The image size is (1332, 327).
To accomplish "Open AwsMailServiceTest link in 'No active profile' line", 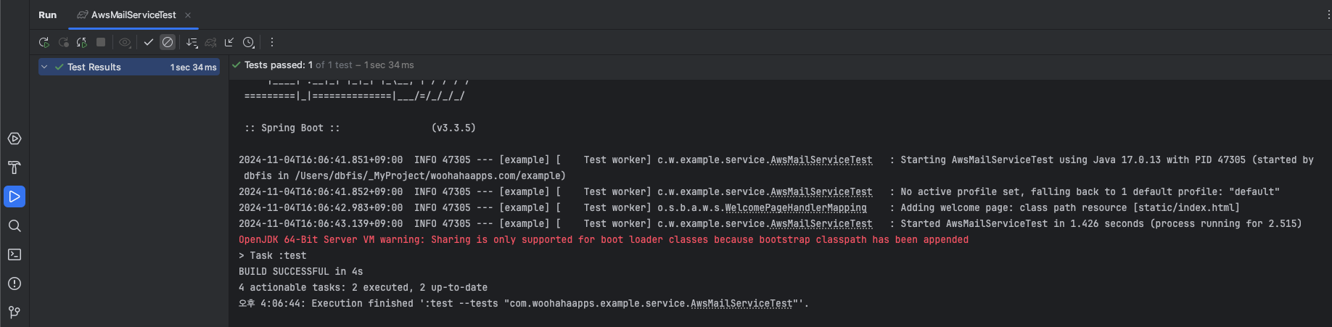I will click(821, 191).
